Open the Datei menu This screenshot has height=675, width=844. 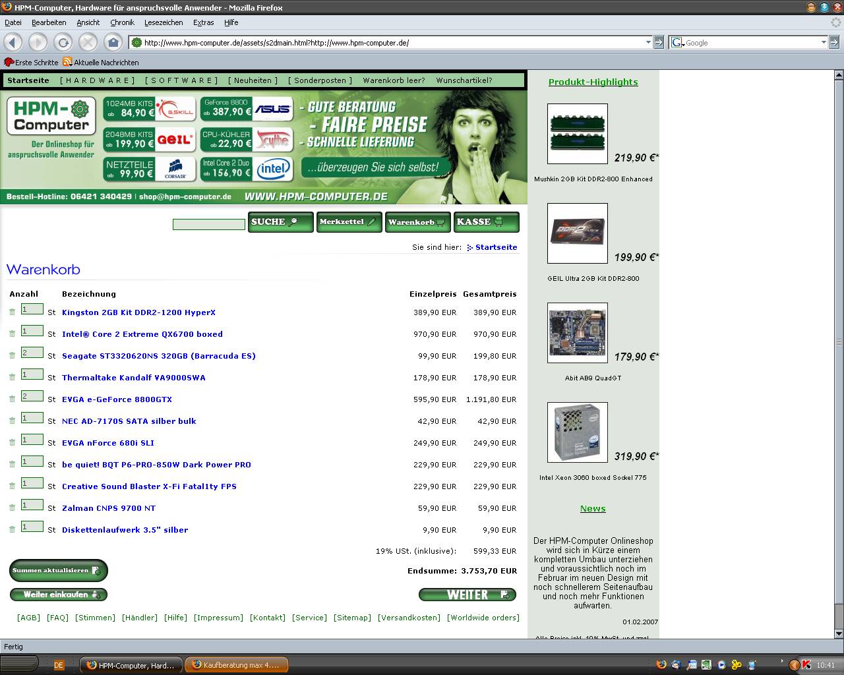click(x=13, y=22)
